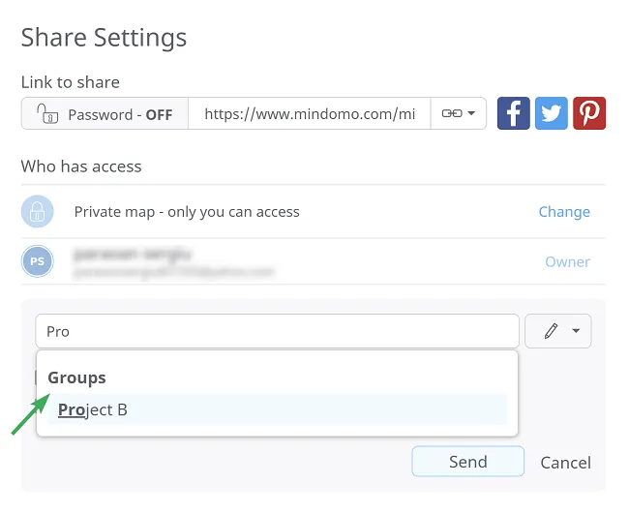The height and width of the screenshot is (514, 629).
Task: Click the Owner role label
Action: 566,261
